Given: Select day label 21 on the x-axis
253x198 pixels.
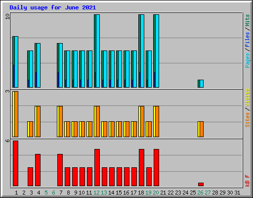Looking at the screenshot, I should pyautogui.click(x=163, y=193).
